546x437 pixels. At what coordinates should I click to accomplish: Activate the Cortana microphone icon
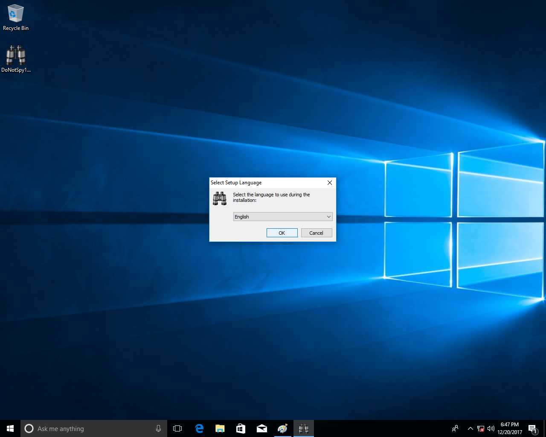158,428
